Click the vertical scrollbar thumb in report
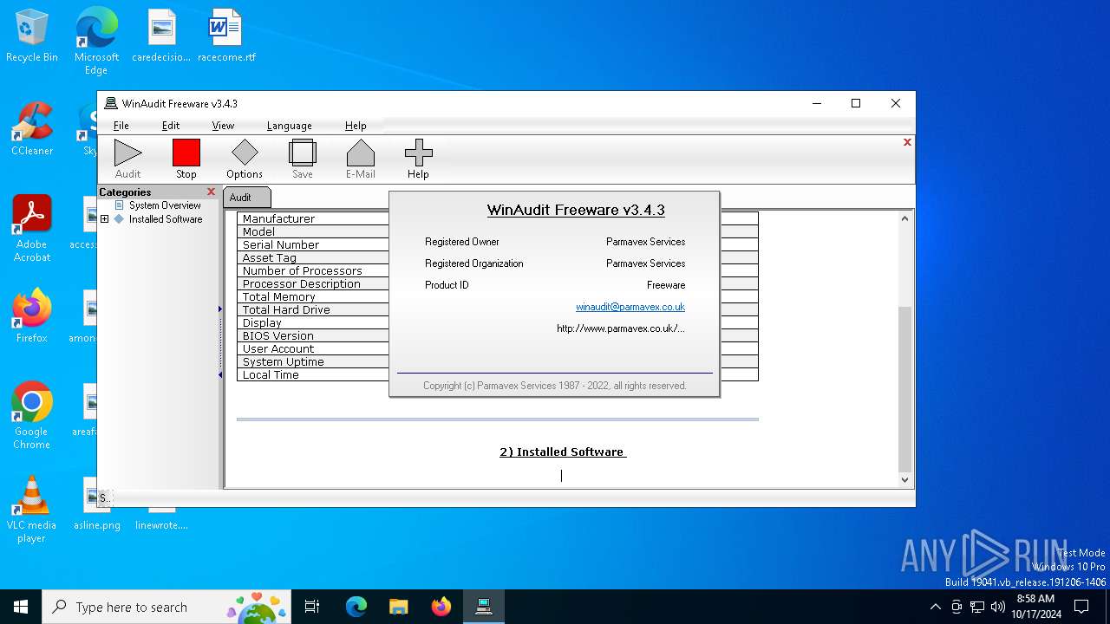 pos(905,388)
